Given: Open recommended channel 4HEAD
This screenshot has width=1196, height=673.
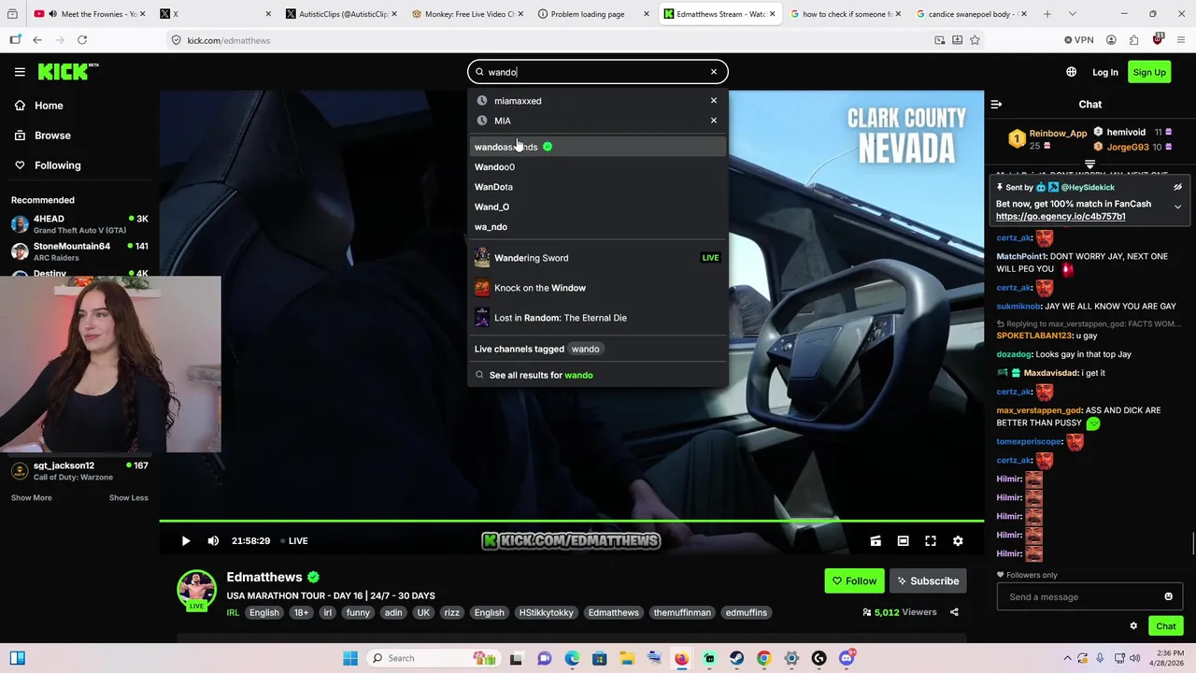Looking at the screenshot, I should (79, 224).
